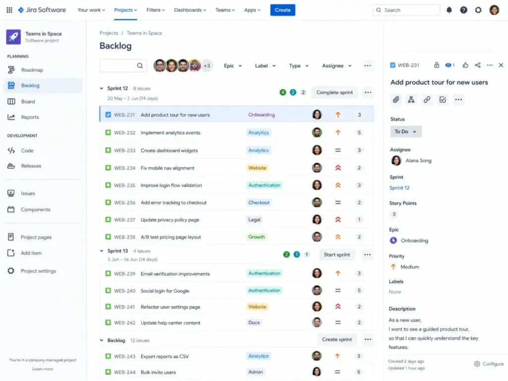Click the Jira Software logo
The height and width of the screenshot is (381, 508).
pos(42,10)
